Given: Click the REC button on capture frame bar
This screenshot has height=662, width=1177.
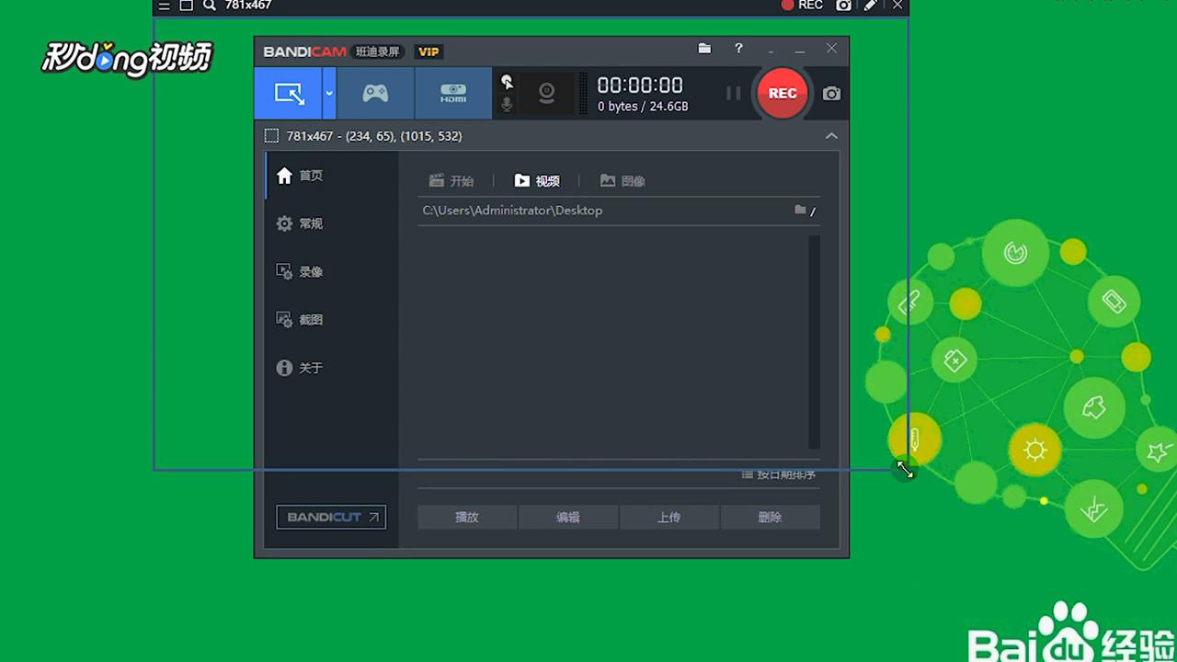Looking at the screenshot, I should (x=802, y=6).
